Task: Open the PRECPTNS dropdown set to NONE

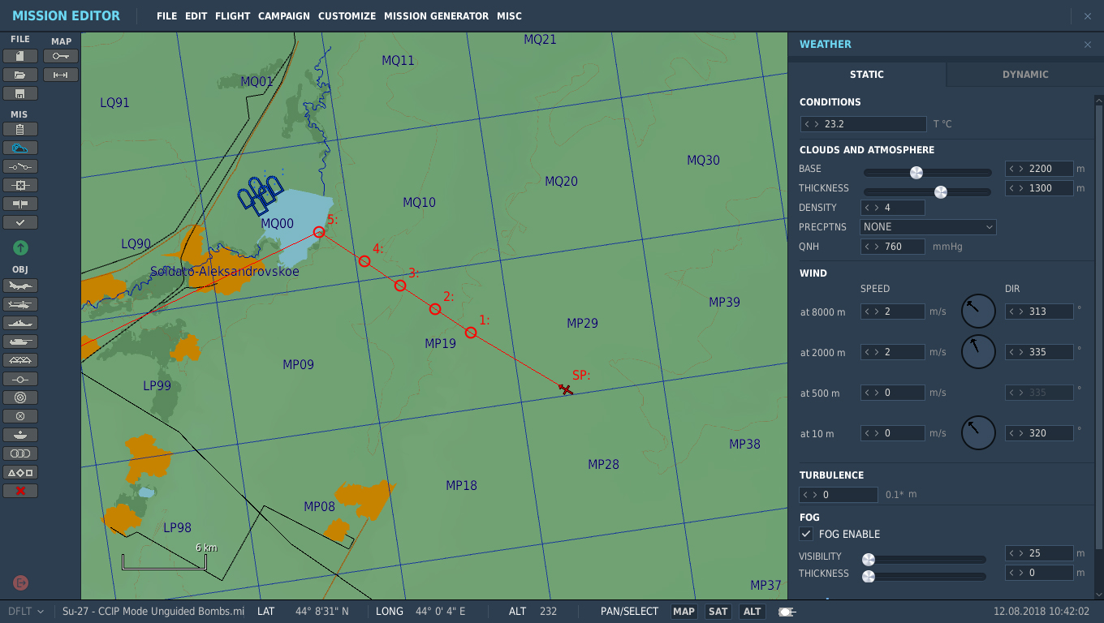Action: 928,227
